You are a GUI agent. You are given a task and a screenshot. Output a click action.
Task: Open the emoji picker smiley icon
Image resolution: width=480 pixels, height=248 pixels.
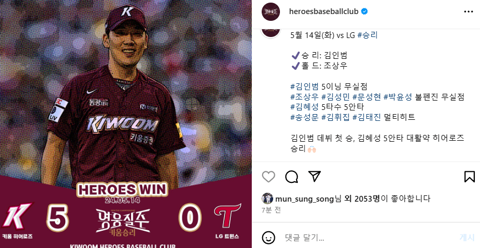268,237
